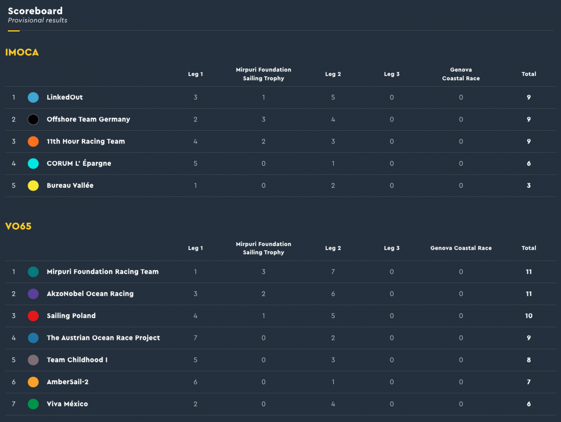Screen dimensions: 561x422
Task: Click the Scoreboard page title
Action: click(35, 11)
